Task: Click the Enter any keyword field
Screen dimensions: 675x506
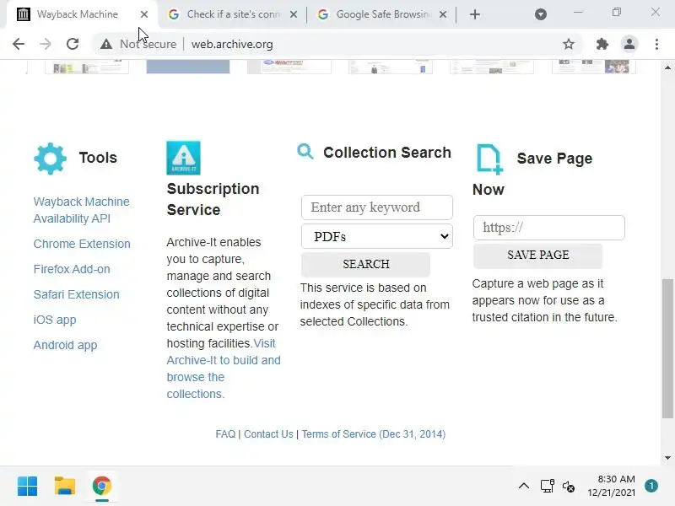Action: 376,207
